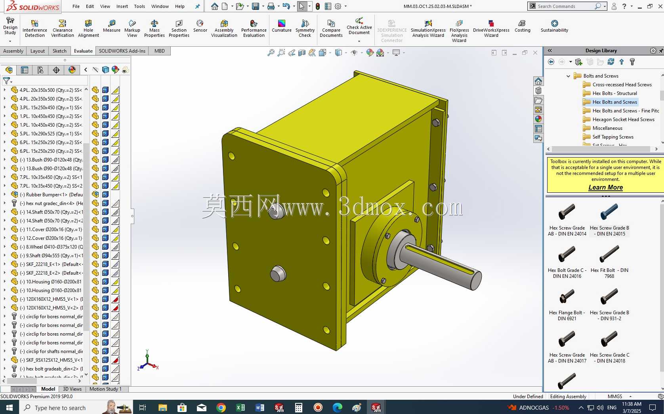Click the Learn More link
The width and height of the screenshot is (664, 414).
pyautogui.click(x=605, y=187)
